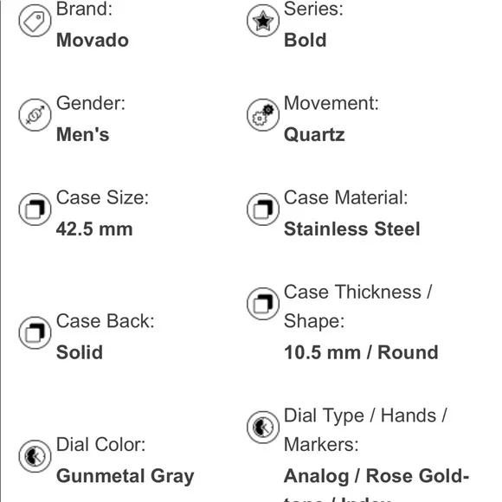Click the Case Thickness squares icon
502x502 pixels.
tap(263, 304)
